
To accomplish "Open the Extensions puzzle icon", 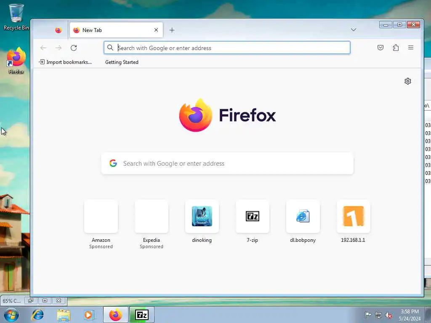I will coord(396,48).
